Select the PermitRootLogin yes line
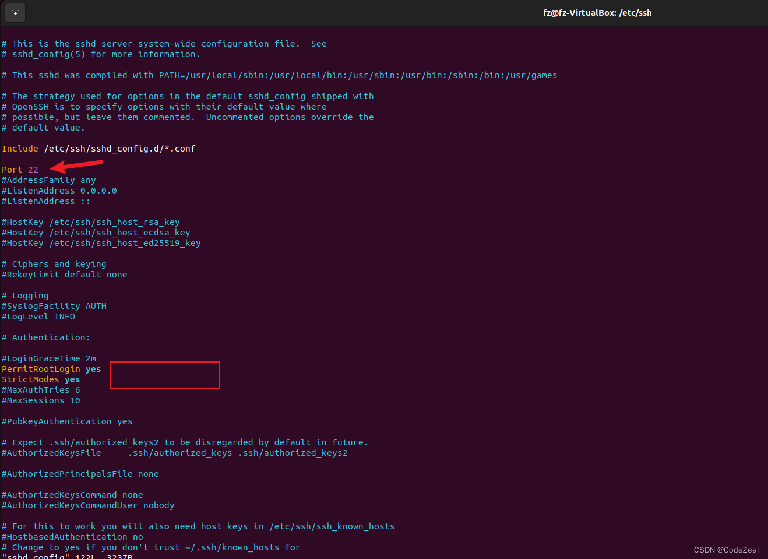Viewport: 768px width, 559px height. tap(50, 368)
